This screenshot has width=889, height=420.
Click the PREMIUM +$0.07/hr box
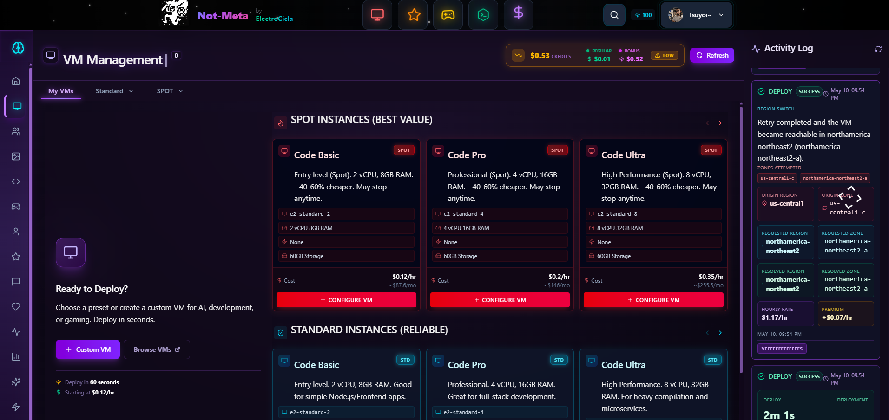(x=846, y=314)
